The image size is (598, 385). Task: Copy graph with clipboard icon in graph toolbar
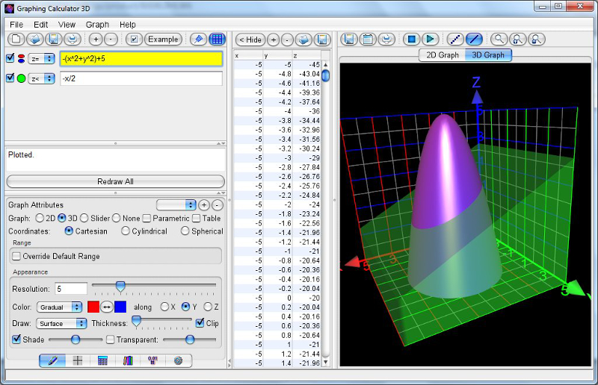pos(368,40)
